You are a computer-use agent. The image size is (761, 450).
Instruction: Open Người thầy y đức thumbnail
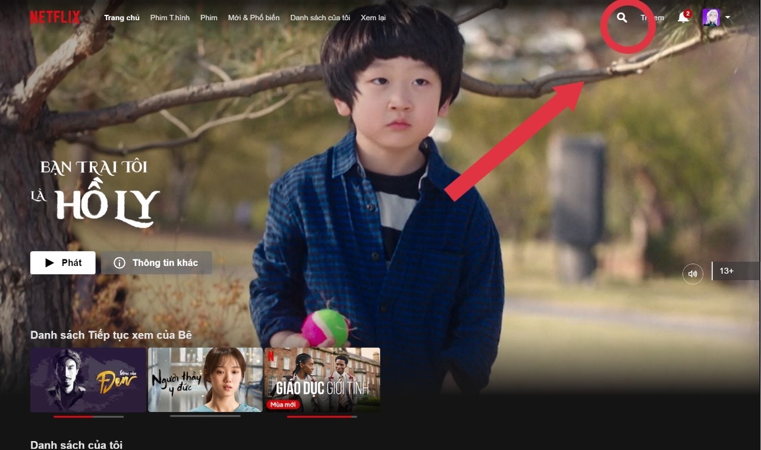[x=205, y=380]
